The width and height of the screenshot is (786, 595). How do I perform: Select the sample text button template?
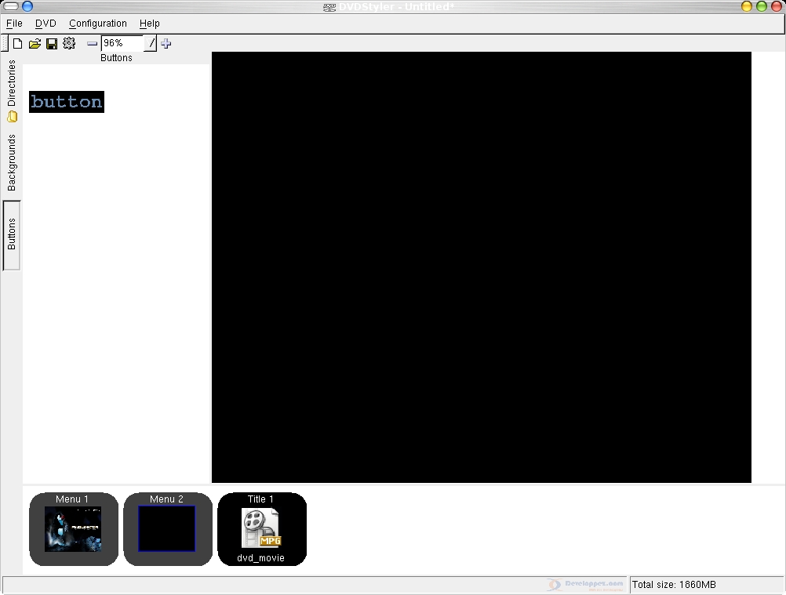click(67, 102)
